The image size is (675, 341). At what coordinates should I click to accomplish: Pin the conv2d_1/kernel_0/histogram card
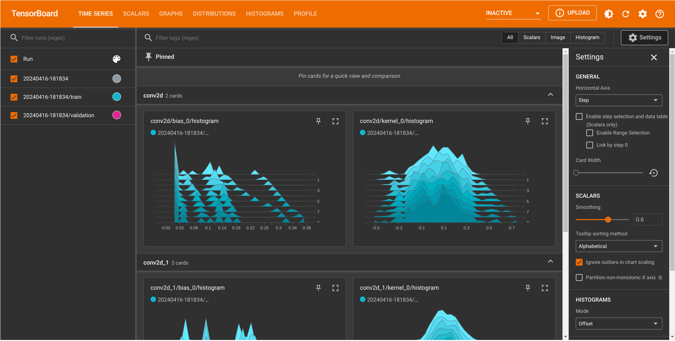[x=528, y=288]
